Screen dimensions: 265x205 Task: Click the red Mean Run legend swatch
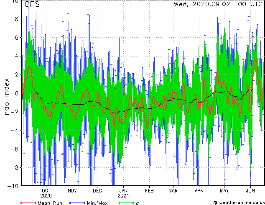(28, 202)
